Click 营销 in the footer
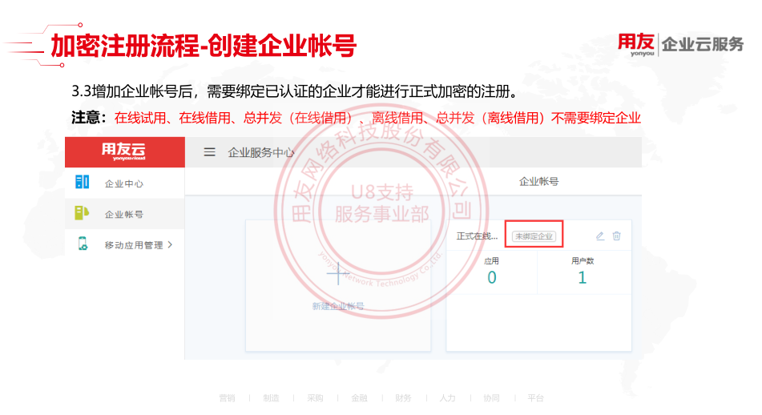 pos(227,398)
